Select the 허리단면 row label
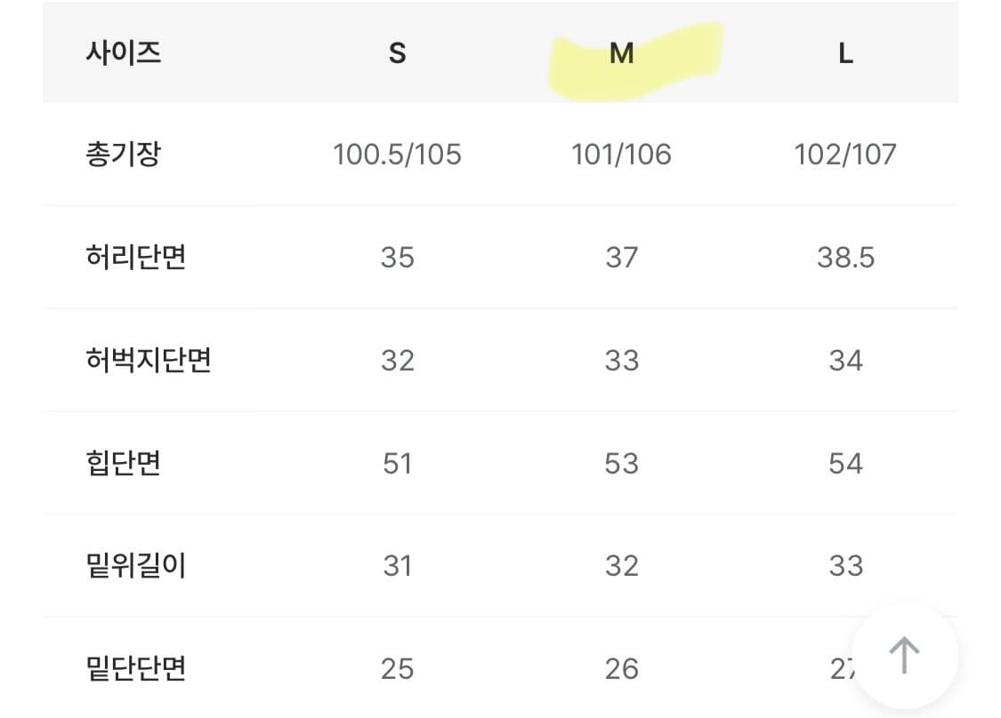Viewport: 1001px width, 718px height. [135, 258]
